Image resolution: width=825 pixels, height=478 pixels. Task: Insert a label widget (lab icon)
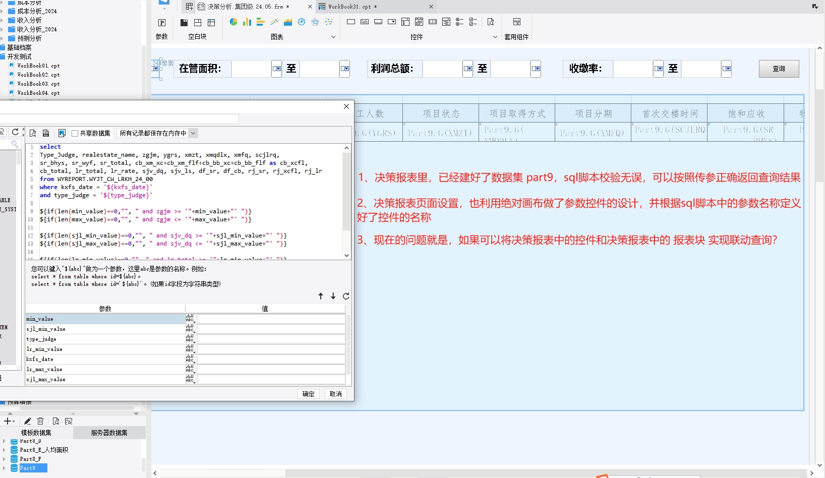click(365, 22)
